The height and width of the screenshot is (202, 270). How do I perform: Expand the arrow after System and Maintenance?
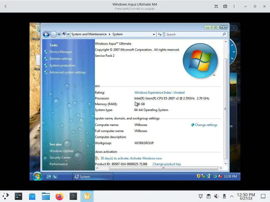(109, 34)
